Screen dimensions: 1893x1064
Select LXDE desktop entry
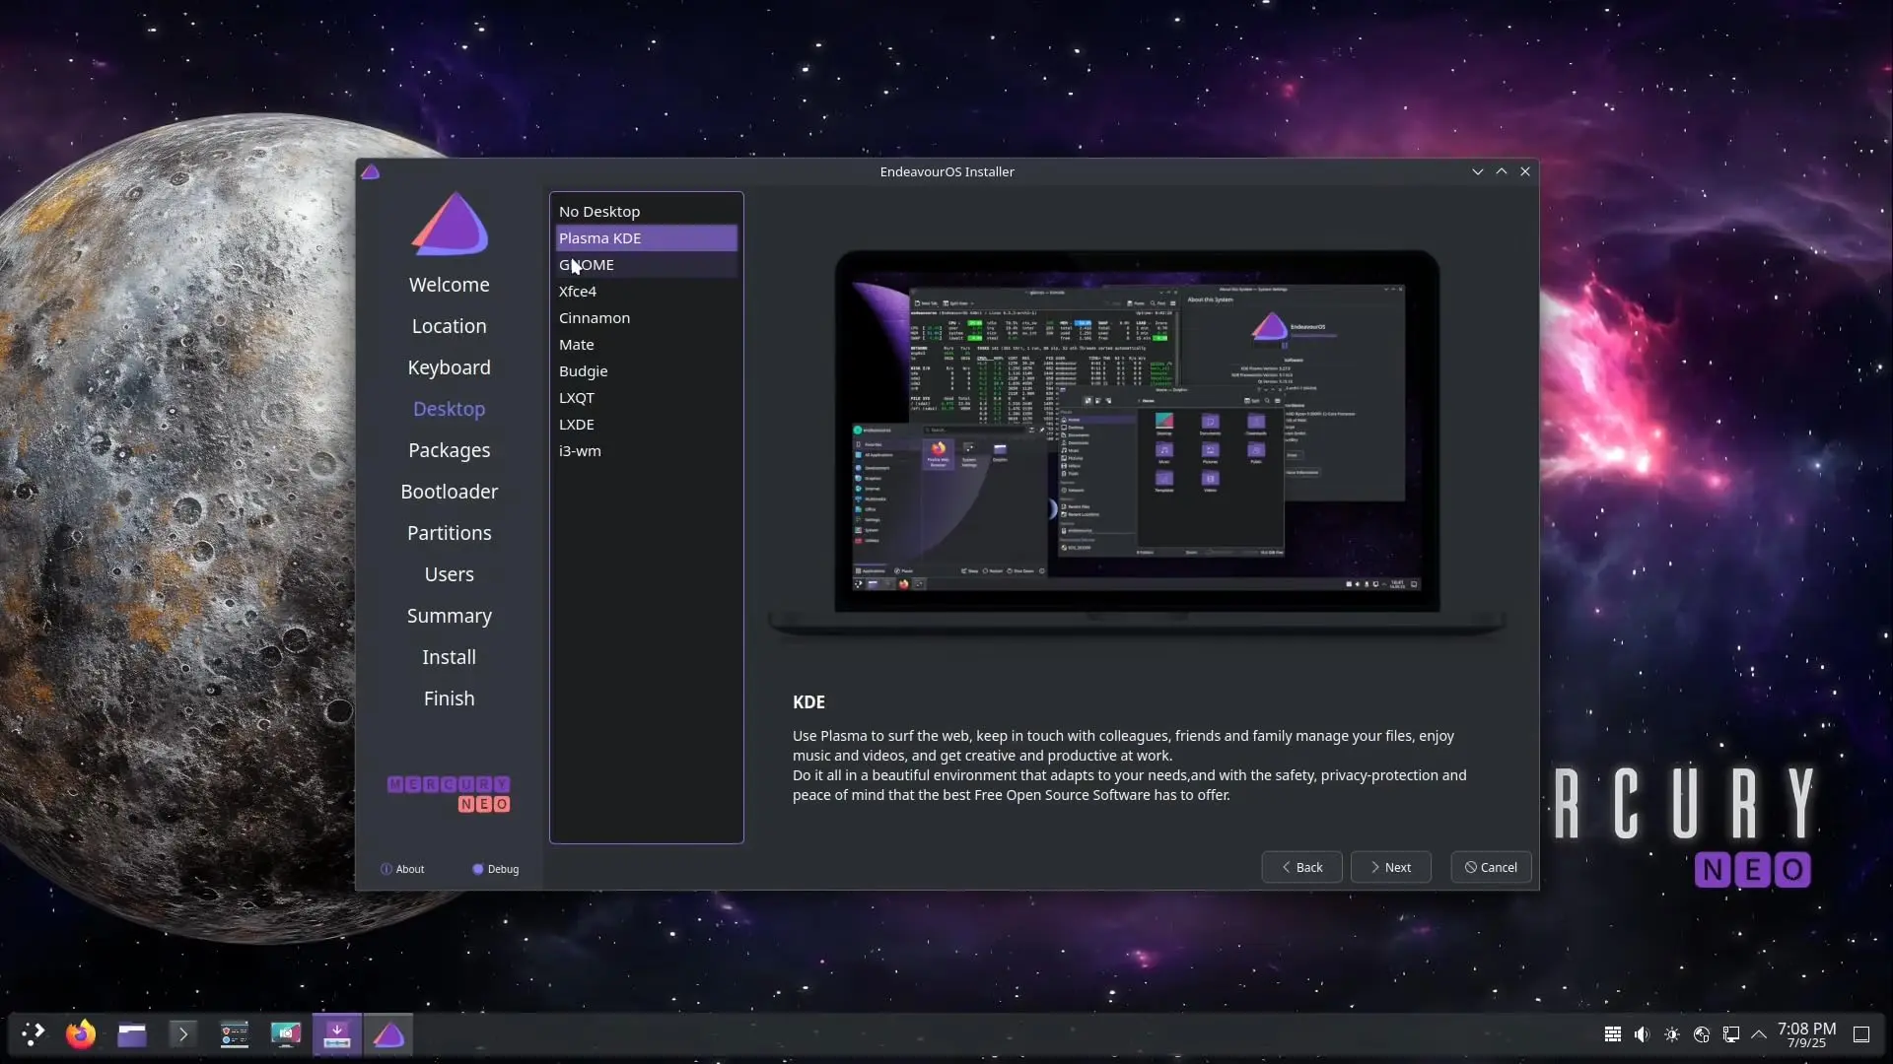646,425
